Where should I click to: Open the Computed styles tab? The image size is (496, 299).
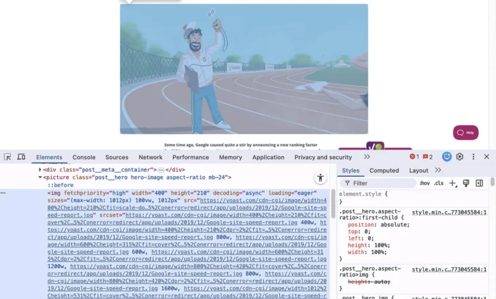point(384,170)
